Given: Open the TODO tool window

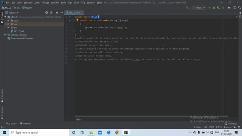Looking at the screenshot, I should pyautogui.click(x=11, y=124).
